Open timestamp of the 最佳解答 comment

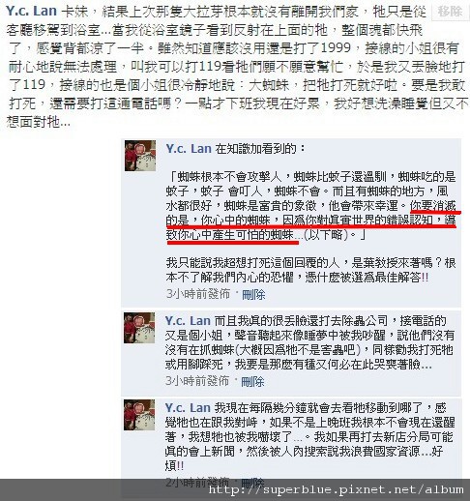coord(198,294)
